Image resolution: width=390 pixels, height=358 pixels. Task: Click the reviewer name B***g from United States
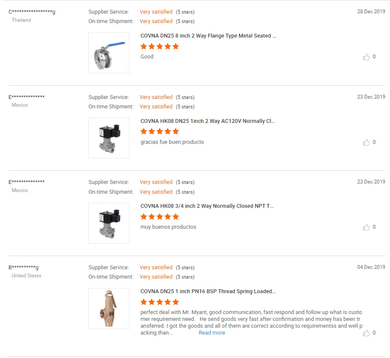pos(23,268)
